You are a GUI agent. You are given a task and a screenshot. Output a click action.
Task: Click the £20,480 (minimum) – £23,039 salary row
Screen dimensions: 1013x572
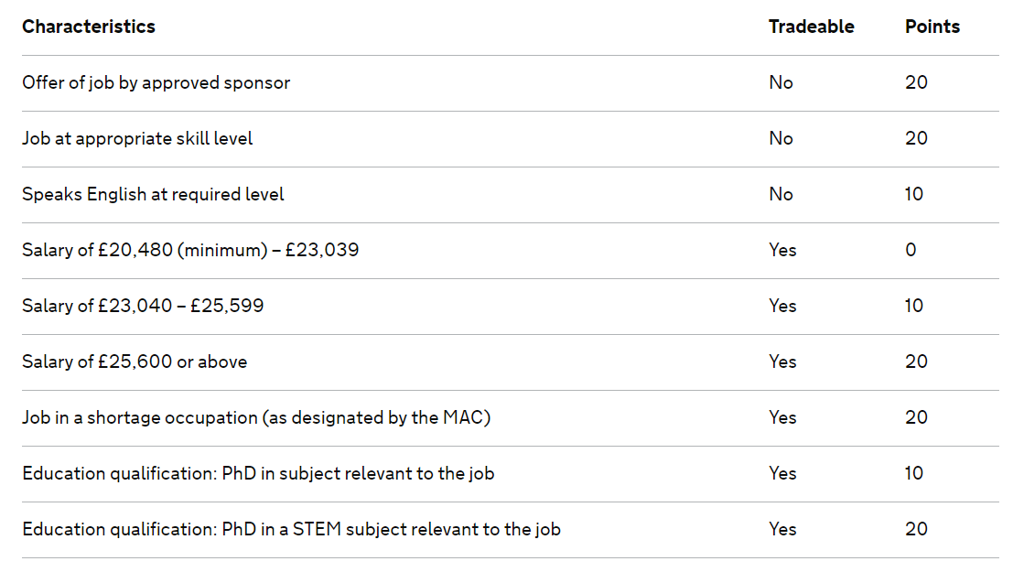tap(190, 250)
